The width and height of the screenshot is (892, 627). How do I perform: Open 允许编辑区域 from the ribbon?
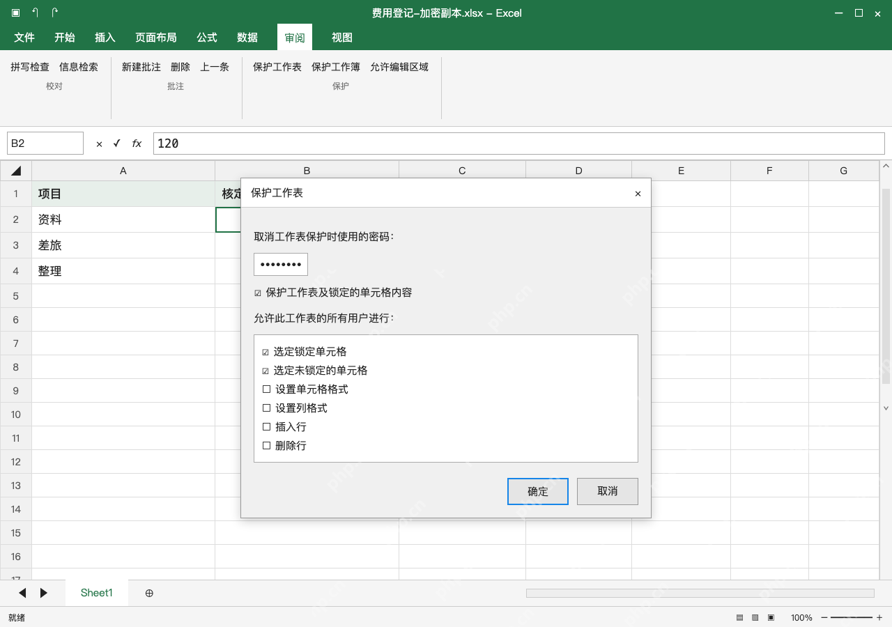pyautogui.click(x=399, y=67)
